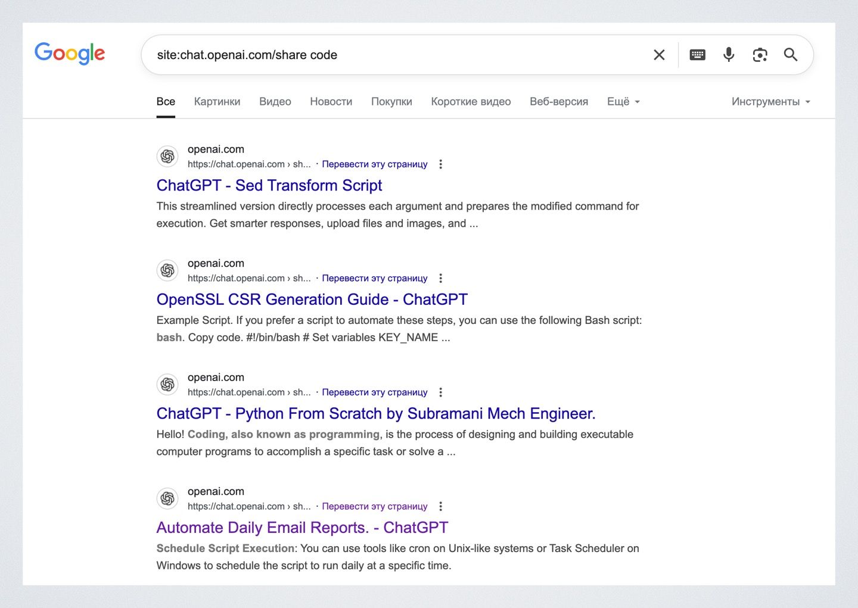Open Automate Daily Email Reports result
This screenshot has width=858, height=608.
point(302,528)
